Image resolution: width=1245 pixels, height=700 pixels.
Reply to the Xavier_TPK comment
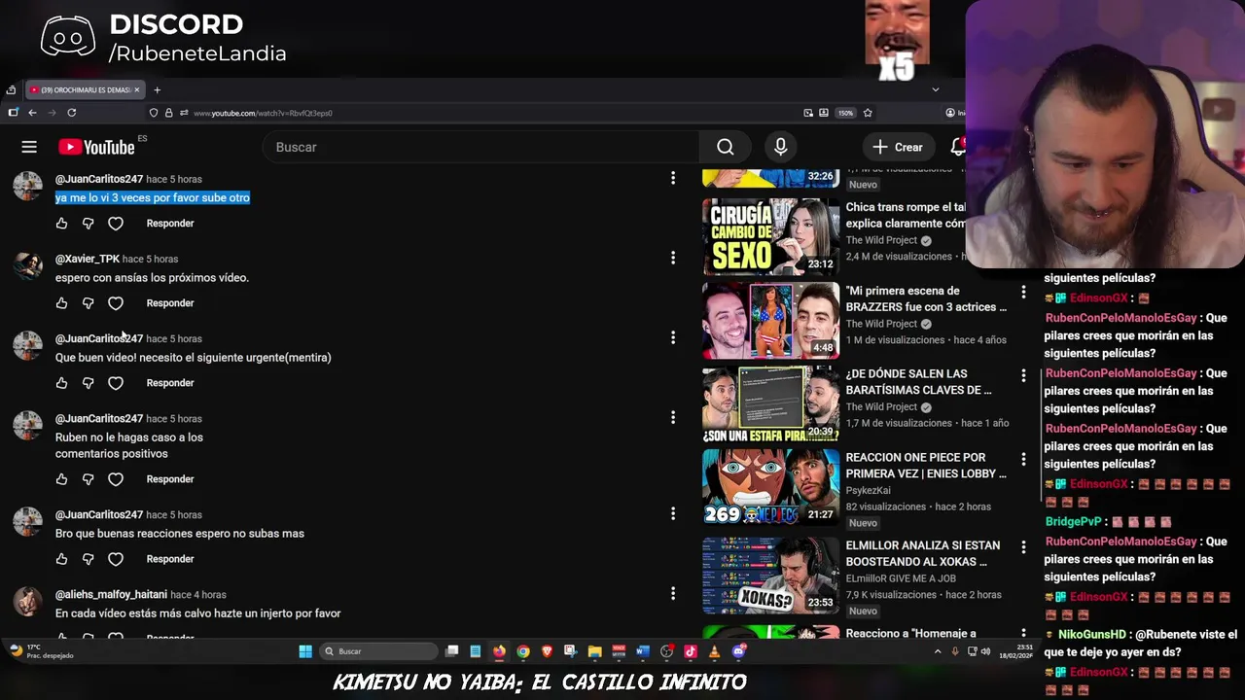tap(170, 303)
